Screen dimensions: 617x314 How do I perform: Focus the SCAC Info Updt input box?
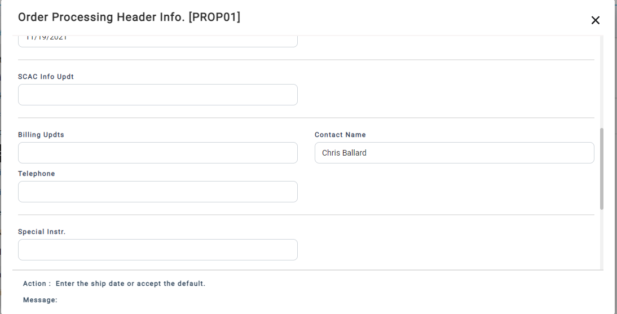coord(157,95)
